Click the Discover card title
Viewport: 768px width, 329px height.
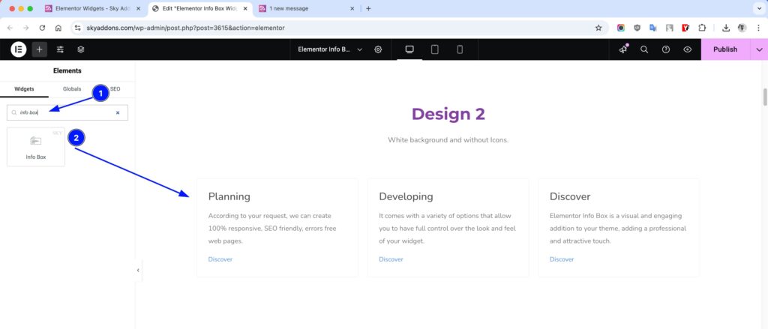pyautogui.click(x=570, y=196)
